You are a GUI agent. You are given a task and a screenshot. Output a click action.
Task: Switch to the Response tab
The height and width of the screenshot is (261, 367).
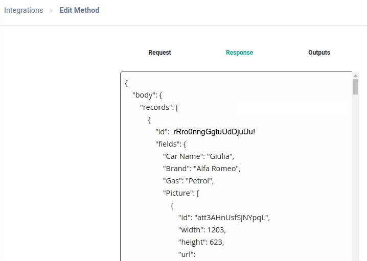(x=239, y=53)
